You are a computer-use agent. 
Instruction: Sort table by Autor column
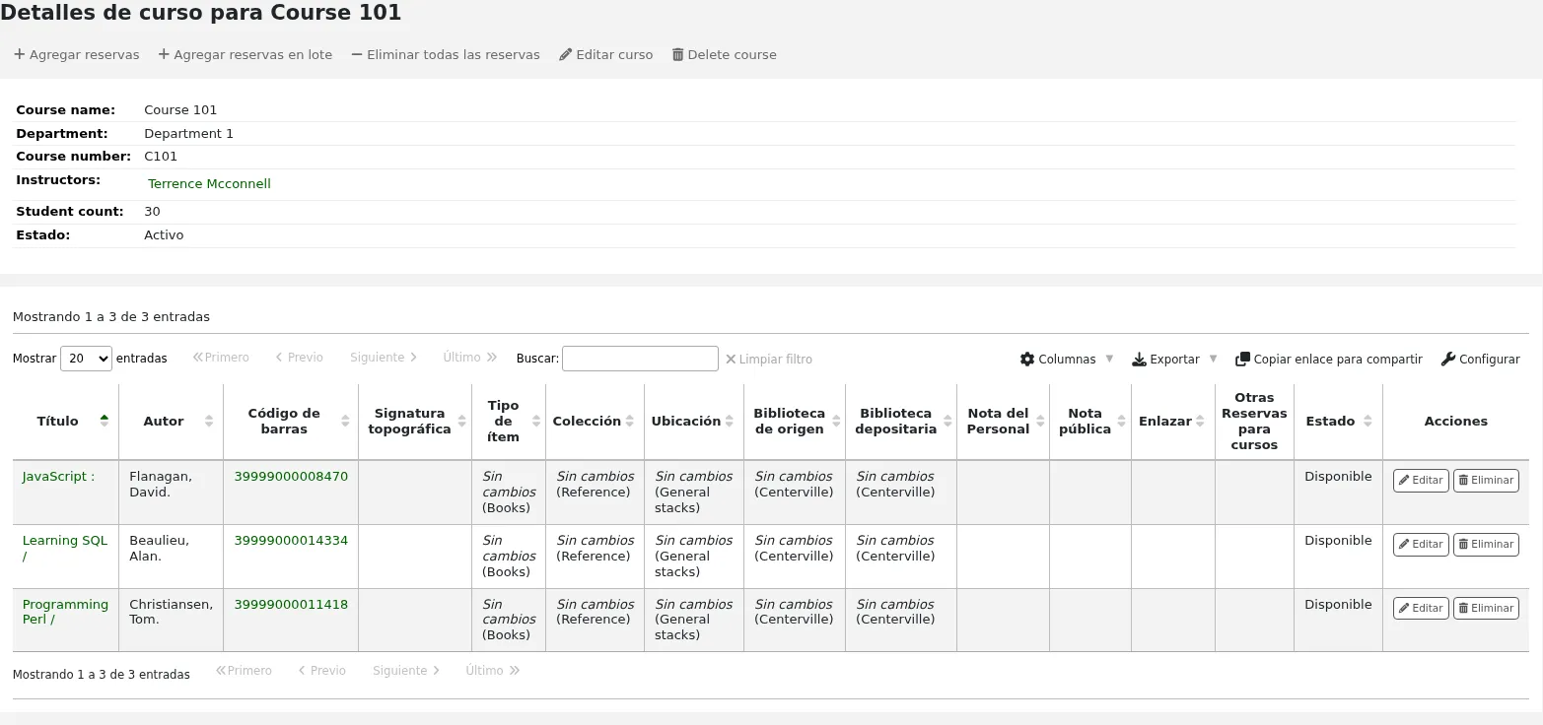(172, 422)
